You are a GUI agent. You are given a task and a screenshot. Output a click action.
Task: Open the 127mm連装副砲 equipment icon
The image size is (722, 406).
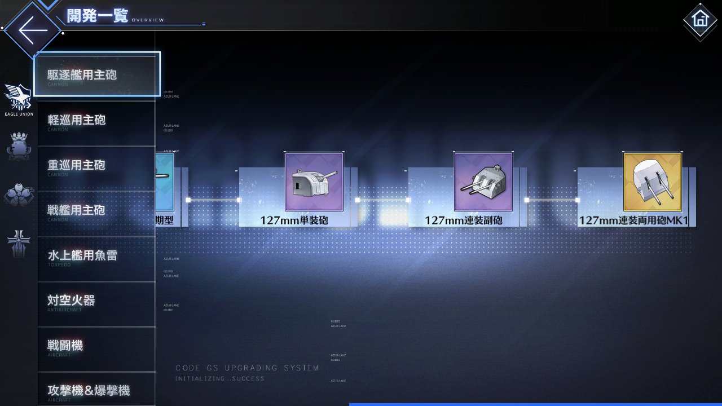pyautogui.click(x=483, y=182)
